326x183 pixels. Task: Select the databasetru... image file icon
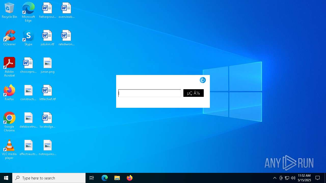pyautogui.click(x=28, y=120)
